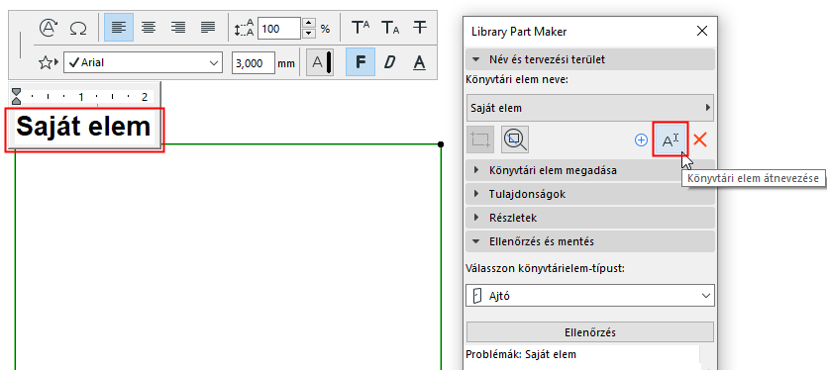This screenshot has height=370, width=827.
Task: Decrease line spacing with down stepper arrow
Action: pos(310,34)
